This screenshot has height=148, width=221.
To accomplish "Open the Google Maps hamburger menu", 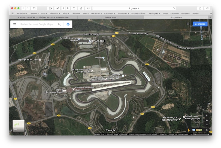I will (x=15, y=24).
